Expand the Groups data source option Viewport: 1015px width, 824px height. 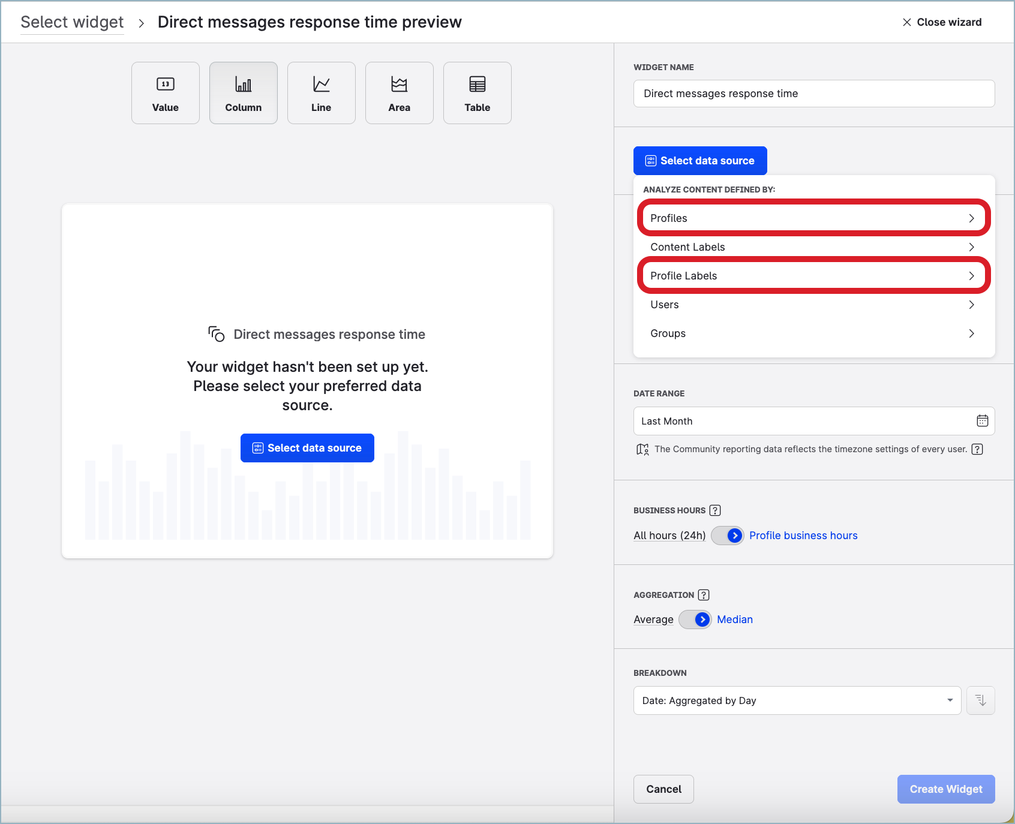[x=813, y=333]
